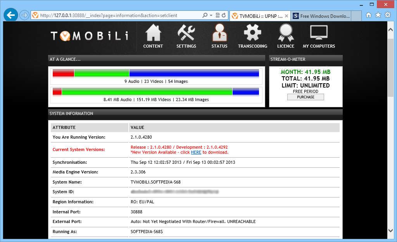Open the STATUS person icon

(219, 33)
